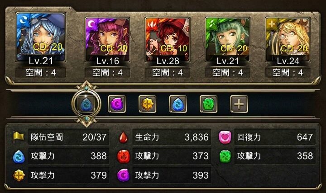The height and width of the screenshot is (193, 326).
Task: Choose the highlighted water team slot icon
Action: pos(86,104)
